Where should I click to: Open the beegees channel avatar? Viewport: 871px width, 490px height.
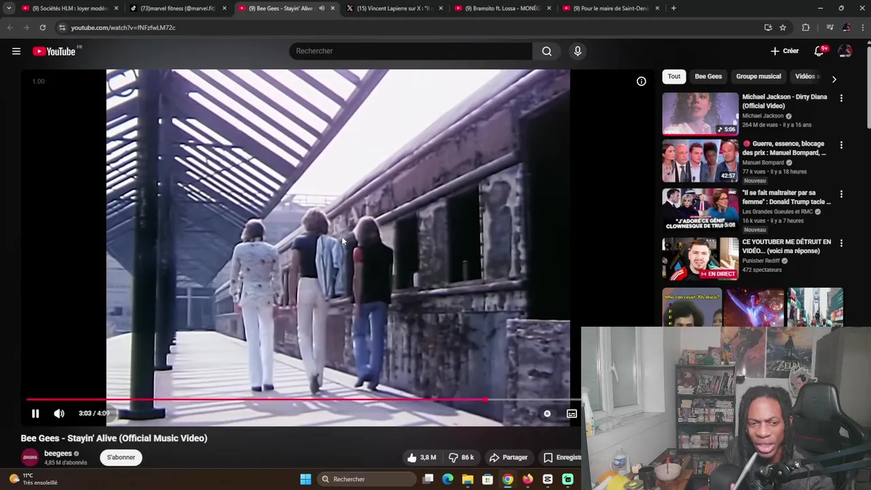pos(30,457)
